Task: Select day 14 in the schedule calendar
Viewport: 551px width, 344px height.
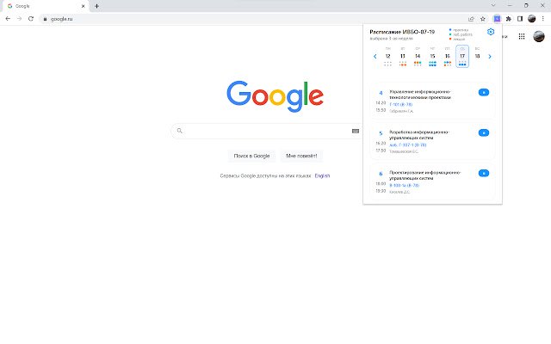Action: coord(418,56)
